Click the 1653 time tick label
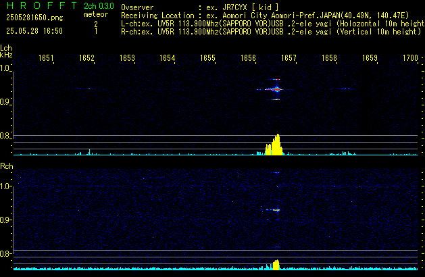 pyautogui.click(x=127, y=58)
